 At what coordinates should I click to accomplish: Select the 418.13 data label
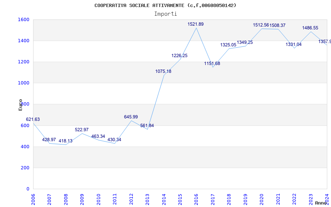click(65, 141)
